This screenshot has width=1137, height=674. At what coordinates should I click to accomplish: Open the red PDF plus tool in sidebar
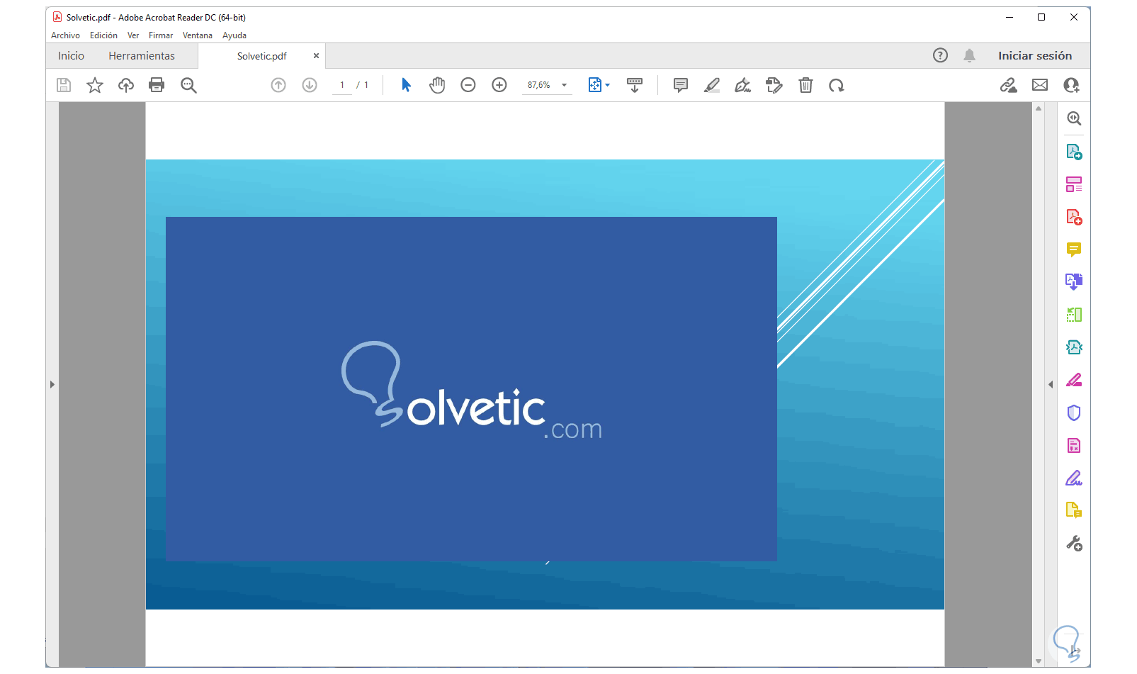click(1074, 217)
